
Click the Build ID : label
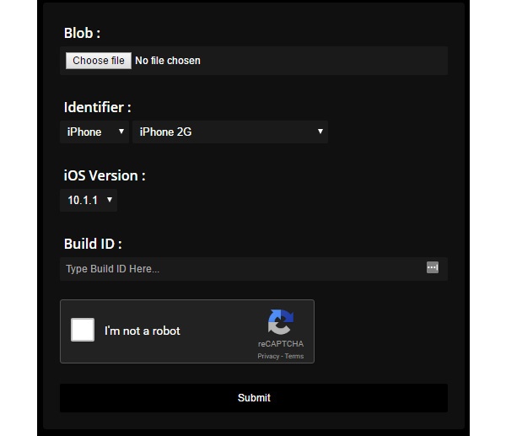click(x=93, y=244)
